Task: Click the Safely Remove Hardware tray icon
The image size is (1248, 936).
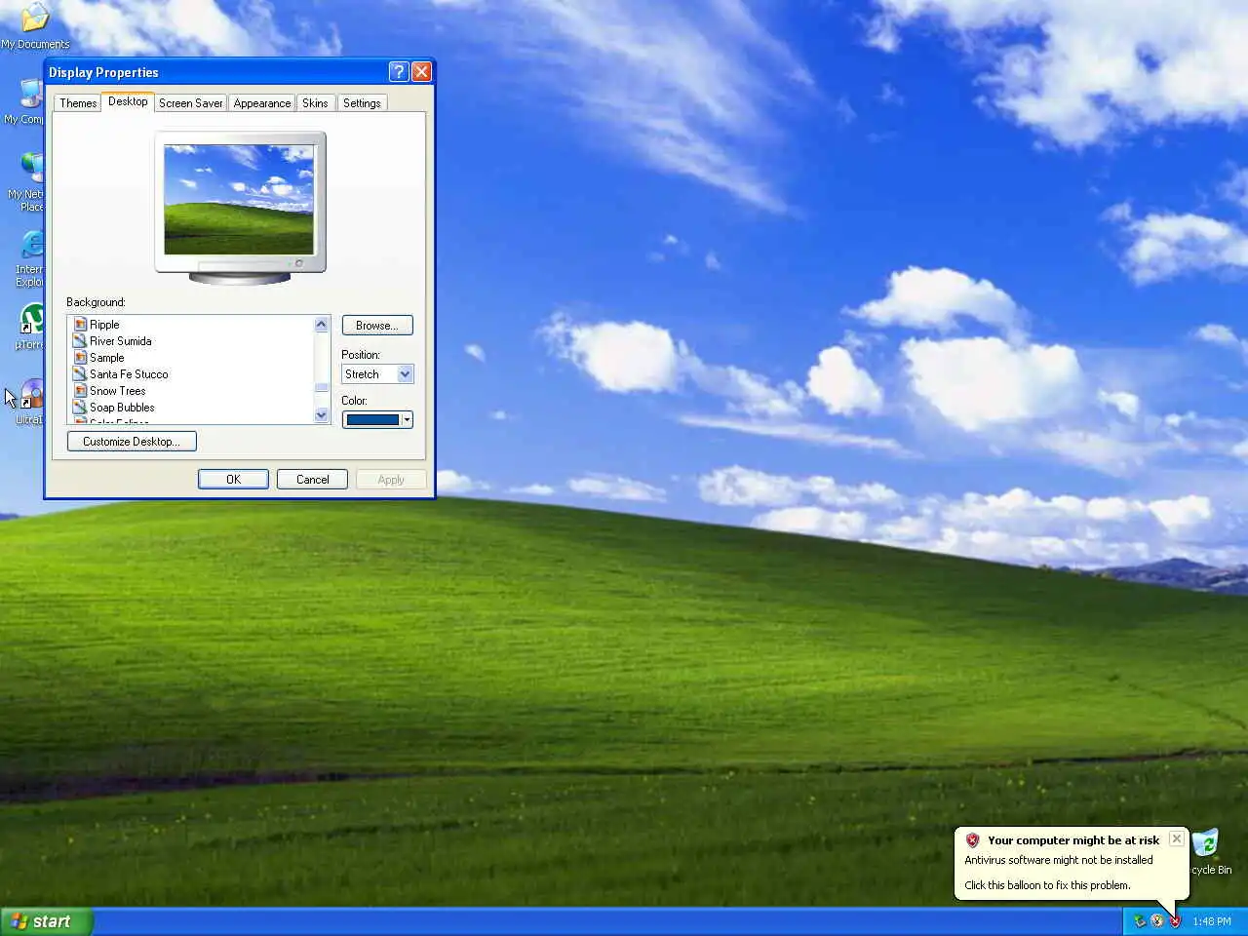Action: 1139,921
